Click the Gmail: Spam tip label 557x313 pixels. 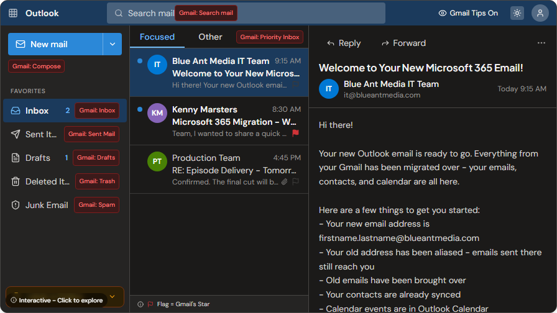[96, 205]
